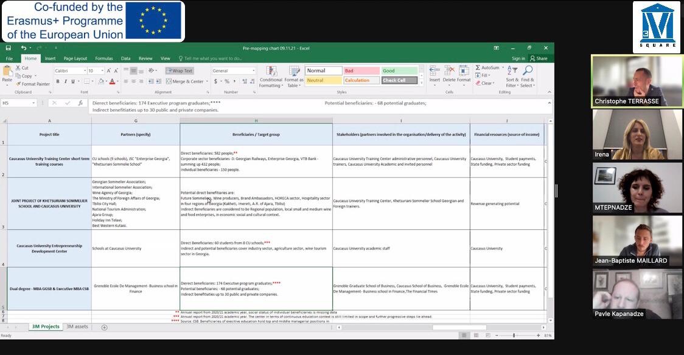Apply the Check Cell style
Viewport: 684px width, 355px height.
click(x=399, y=80)
